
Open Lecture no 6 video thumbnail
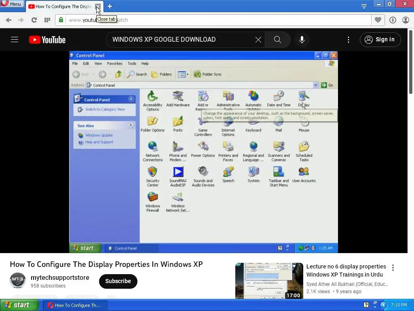click(x=269, y=281)
